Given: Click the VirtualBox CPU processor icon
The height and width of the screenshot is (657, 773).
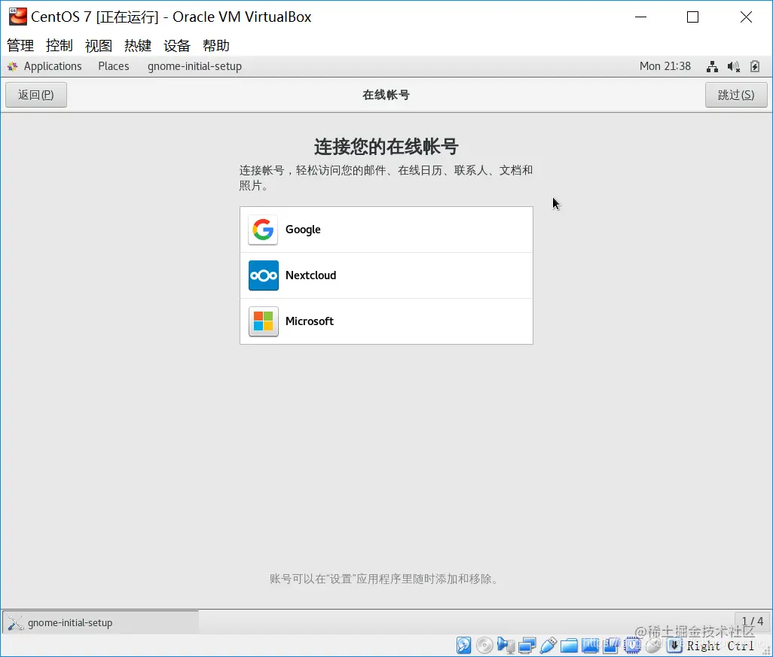Looking at the screenshot, I should (632, 645).
